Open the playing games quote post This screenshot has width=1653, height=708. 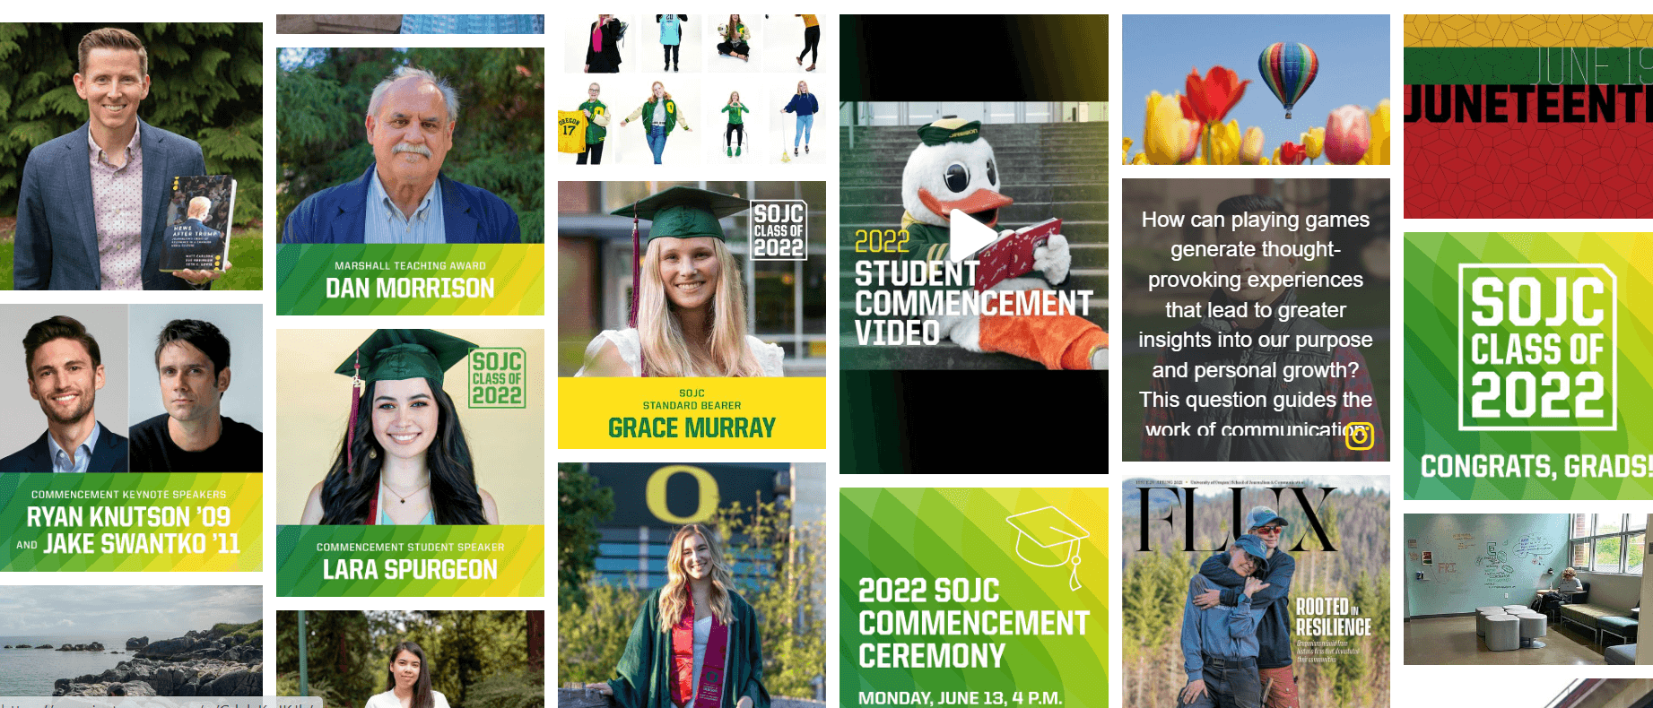coord(1256,320)
